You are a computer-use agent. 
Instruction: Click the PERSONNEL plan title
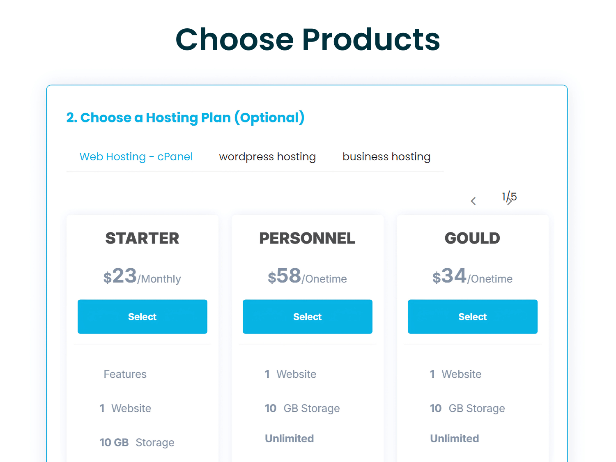[x=307, y=238]
